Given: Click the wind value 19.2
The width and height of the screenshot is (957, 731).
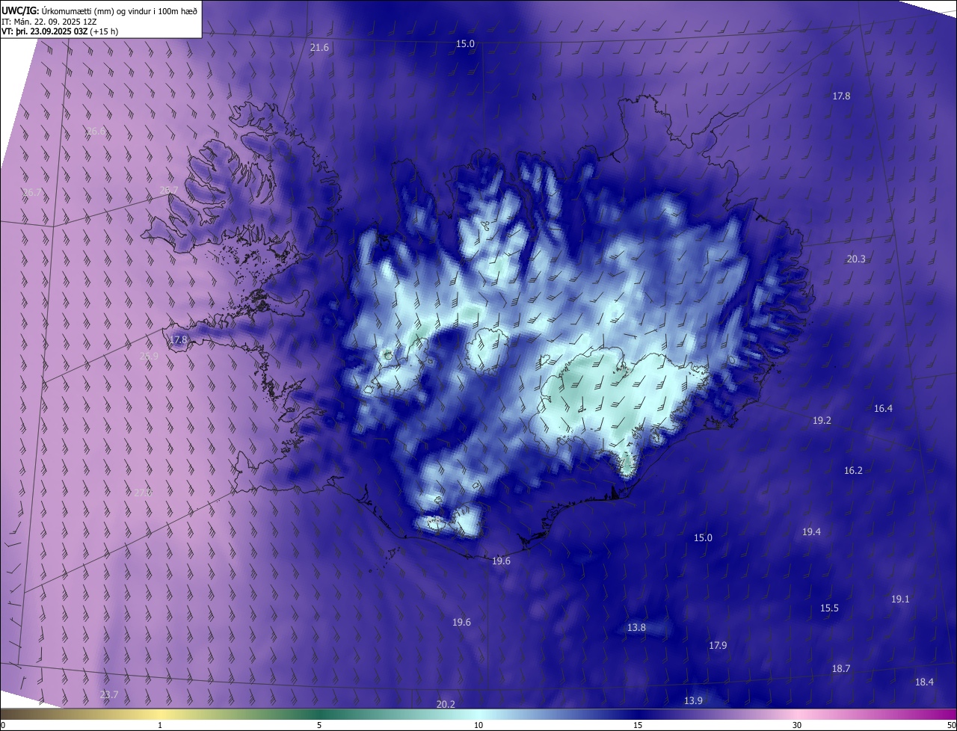Looking at the screenshot, I should tap(822, 421).
